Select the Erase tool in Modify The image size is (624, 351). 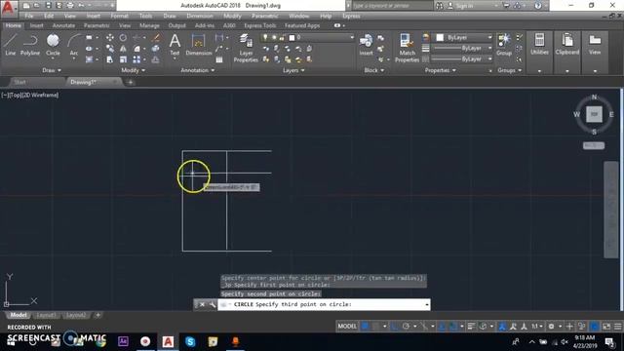coord(156,38)
